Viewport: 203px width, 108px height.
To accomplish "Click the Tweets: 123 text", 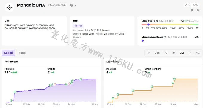I will tap(101, 34).
